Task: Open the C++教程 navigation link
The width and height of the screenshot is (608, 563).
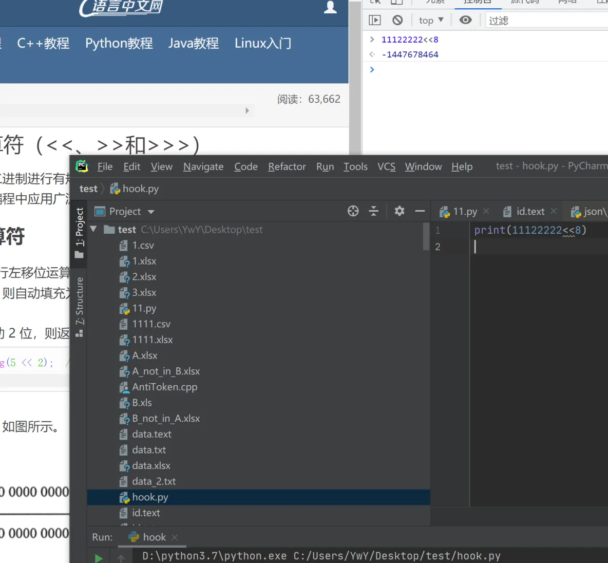Action: click(43, 43)
